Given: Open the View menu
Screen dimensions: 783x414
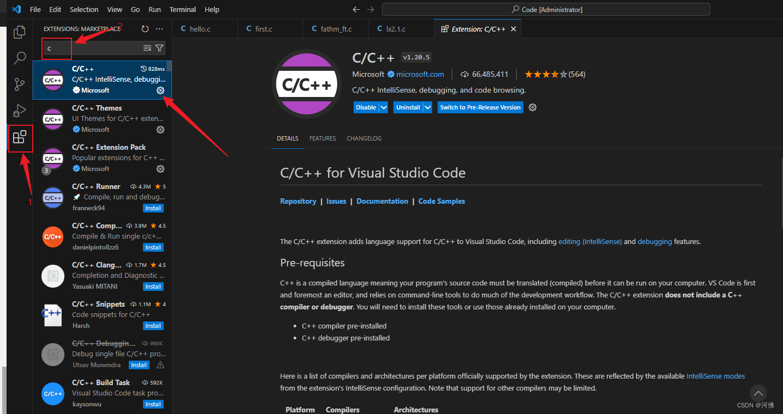Looking at the screenshot, I should point(115,9).
